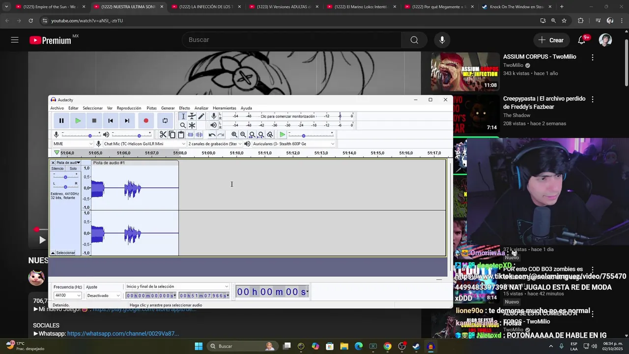The height and width of the screenshot is (354, 629).
Task: Click the recording meter microphone icon
Action: coord(213,116)
